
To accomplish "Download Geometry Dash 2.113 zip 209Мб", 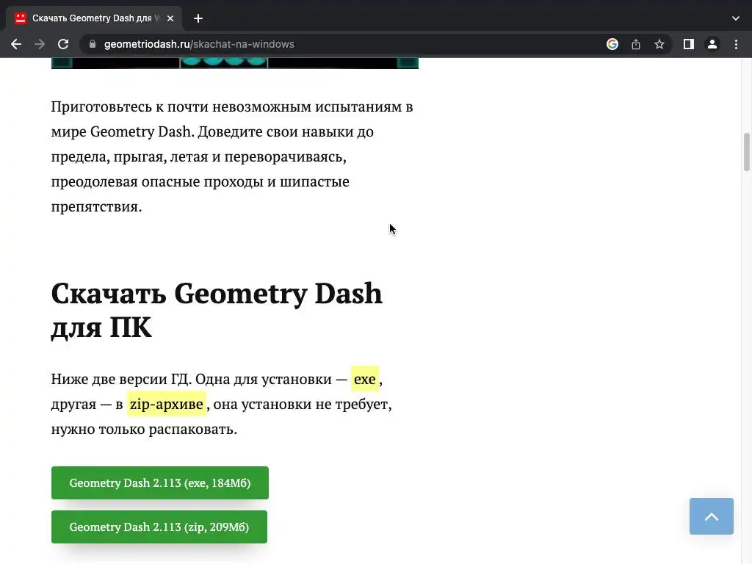I will 159,527.
